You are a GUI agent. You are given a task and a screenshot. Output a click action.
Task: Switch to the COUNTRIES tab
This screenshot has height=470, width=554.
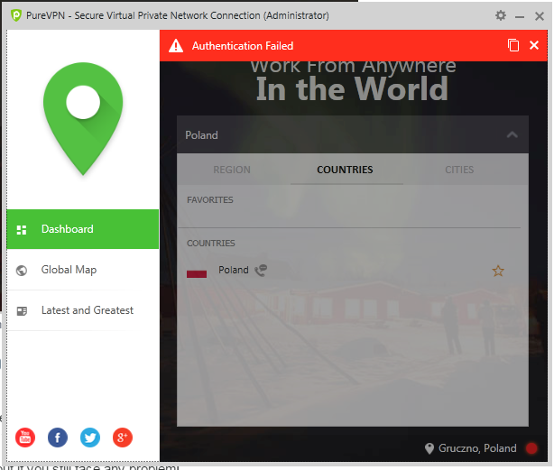[x=345, y=170]
